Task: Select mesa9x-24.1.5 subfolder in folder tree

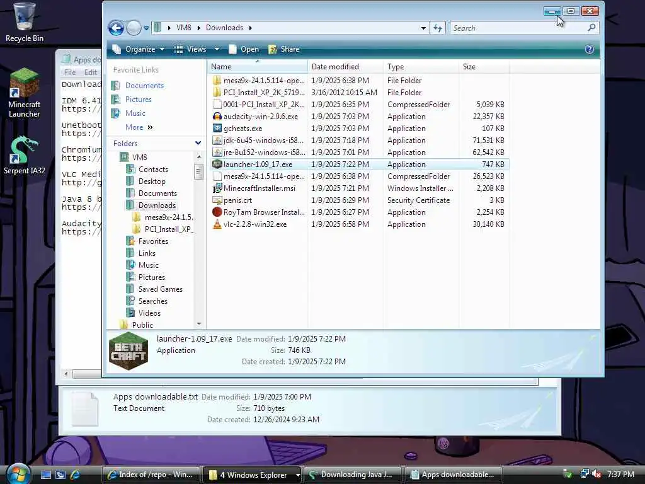Action: pos(169,217)
